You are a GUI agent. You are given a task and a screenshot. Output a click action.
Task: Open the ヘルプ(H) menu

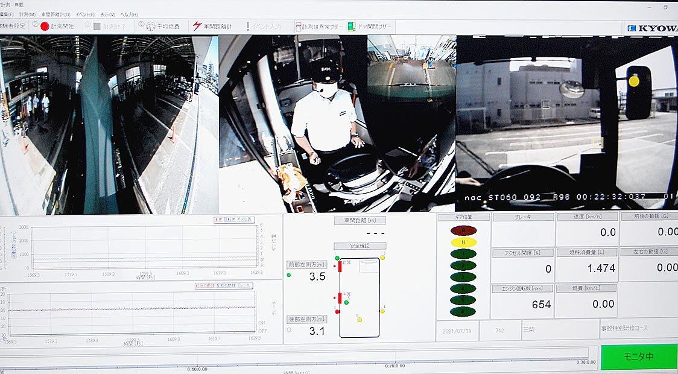click(128, 14)
